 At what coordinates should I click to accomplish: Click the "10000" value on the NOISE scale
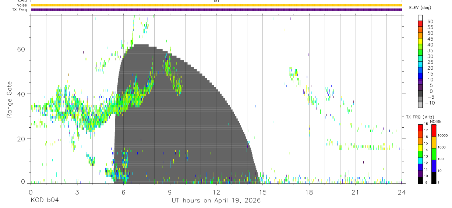[443, 135]
